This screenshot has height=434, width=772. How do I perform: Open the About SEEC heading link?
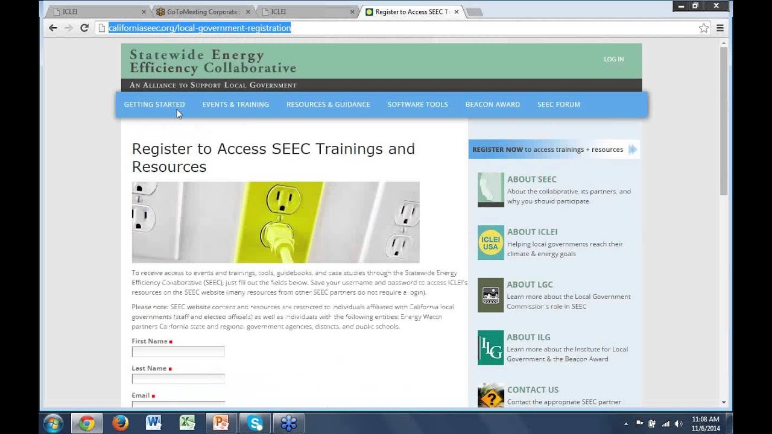point(532,179)
